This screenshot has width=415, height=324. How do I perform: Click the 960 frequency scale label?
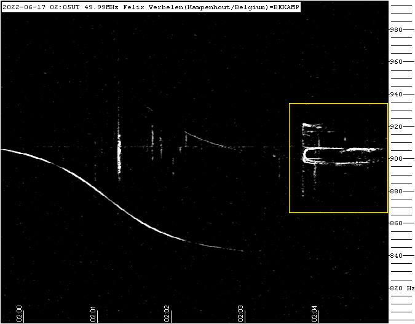396,61
